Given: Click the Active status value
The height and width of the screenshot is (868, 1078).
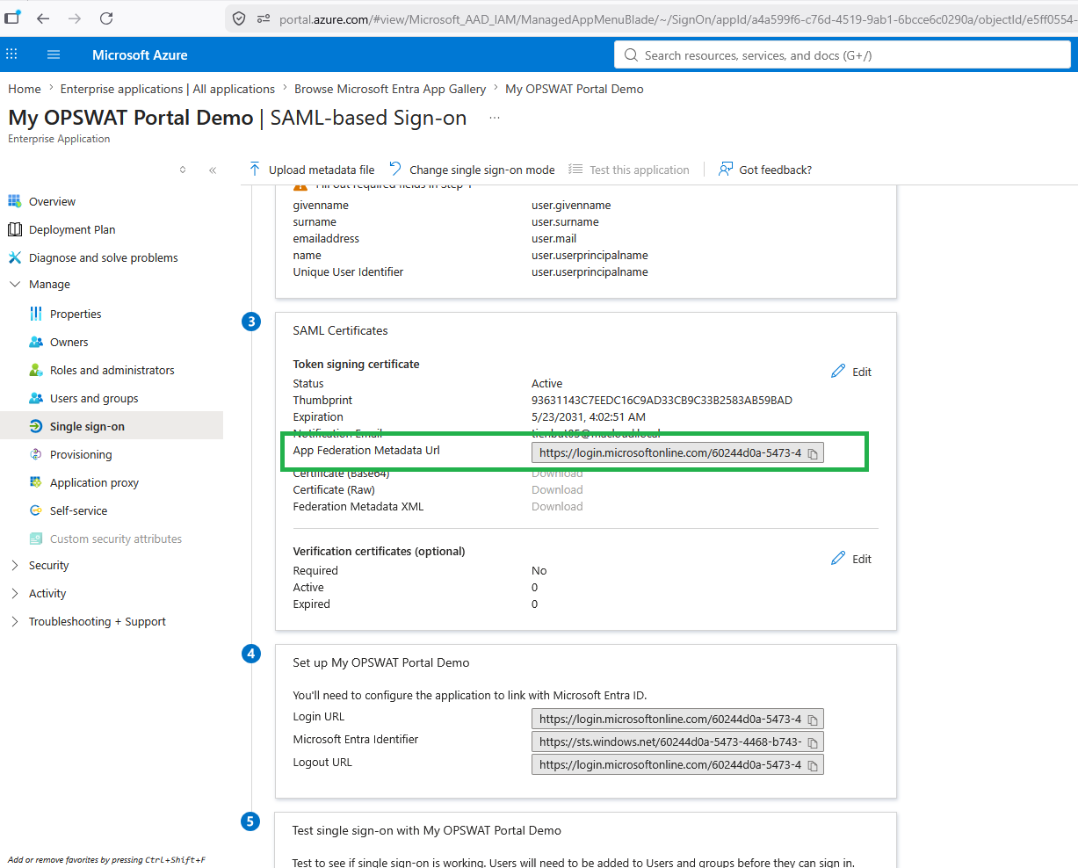Looking at the screenshot, I should (547, 383).
